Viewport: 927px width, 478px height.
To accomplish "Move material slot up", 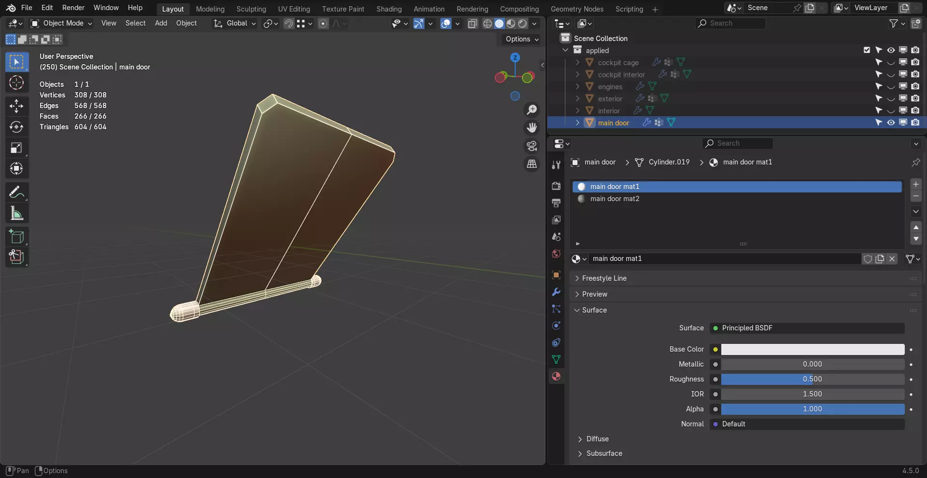I will pyautogui.click(x=916, y=227).
